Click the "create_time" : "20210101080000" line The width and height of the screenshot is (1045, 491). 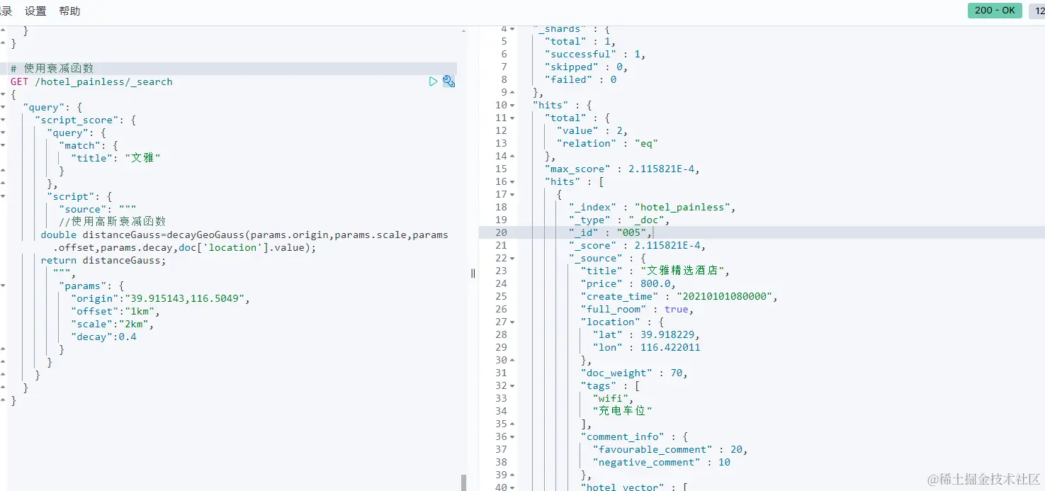pyautogui.click(x=679, y=296)
